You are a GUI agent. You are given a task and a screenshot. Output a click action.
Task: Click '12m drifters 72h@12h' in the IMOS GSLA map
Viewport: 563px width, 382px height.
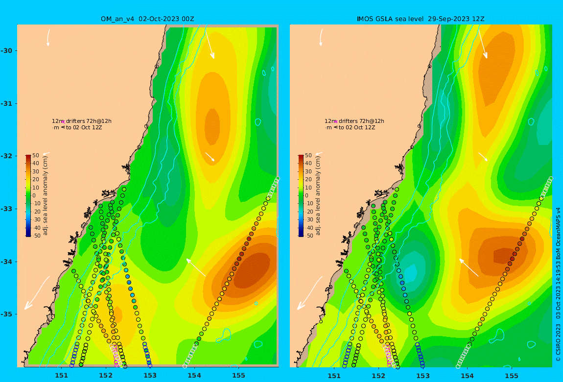(354, 121)
